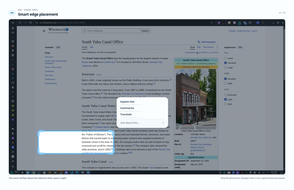The width and height of the screenshot is (294, 190).
Task: Open site information icon beside the URL
Action: (x=36, y=23)
